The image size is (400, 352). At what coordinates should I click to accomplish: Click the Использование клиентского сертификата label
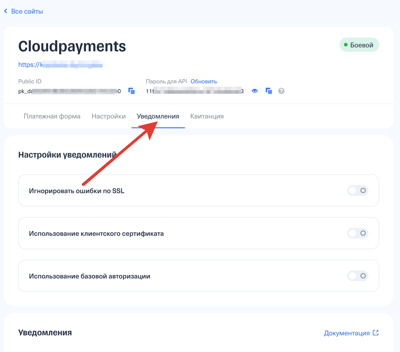coord(96,234)
